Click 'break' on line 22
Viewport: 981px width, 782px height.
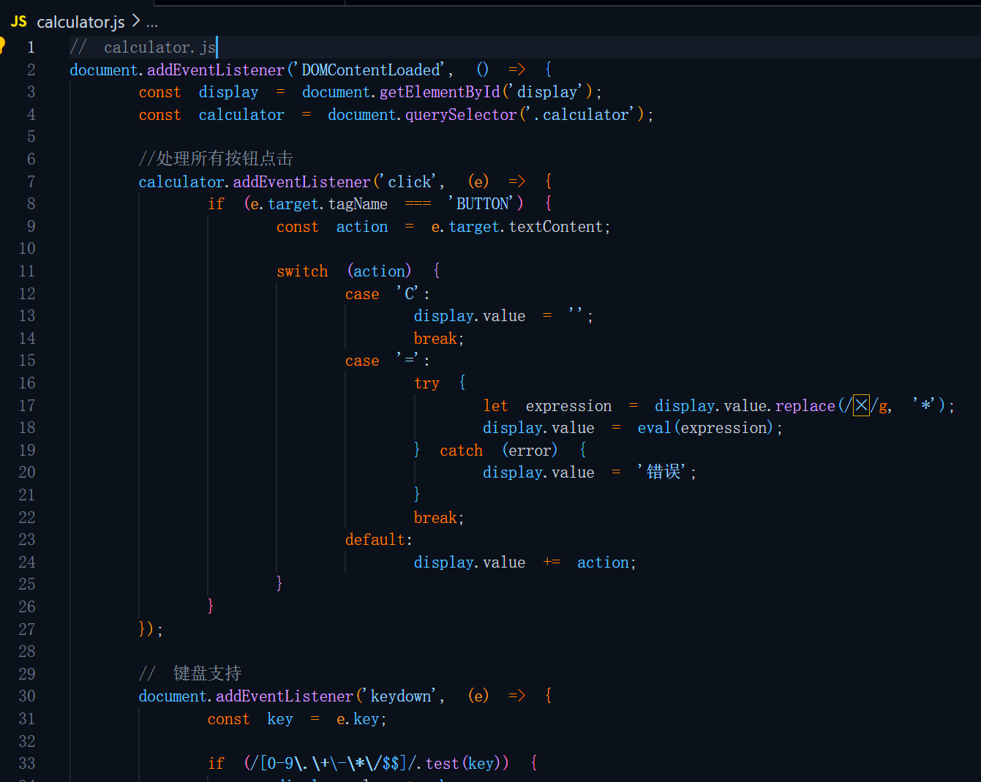pos(436,518)
